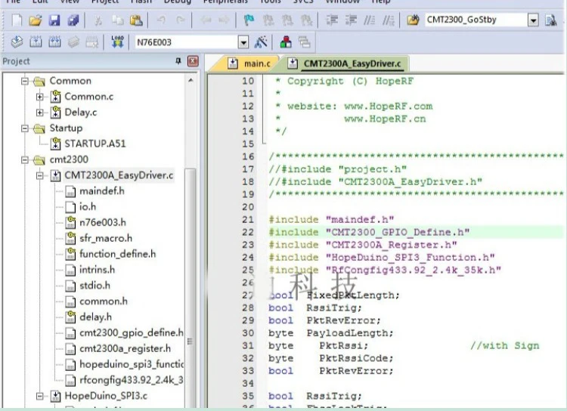Select io.h in project tree
Image resolution: width=567 pixels, height=411 pixels.
pos(88,207)
